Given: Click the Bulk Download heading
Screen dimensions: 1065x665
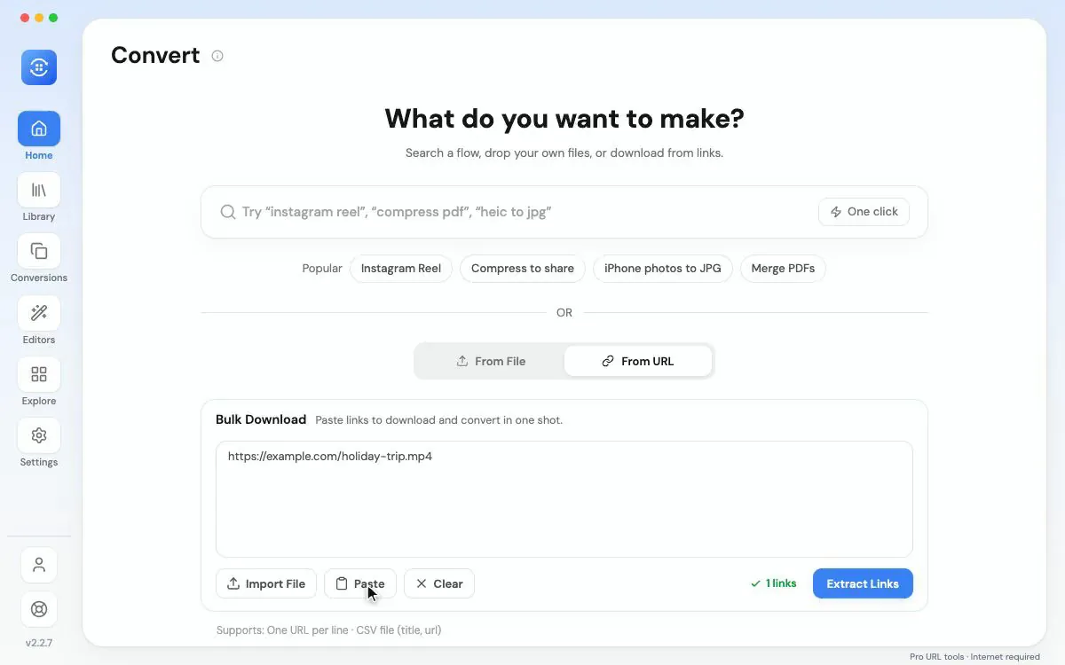Looking at the screenshot, I should coord(261,419).
